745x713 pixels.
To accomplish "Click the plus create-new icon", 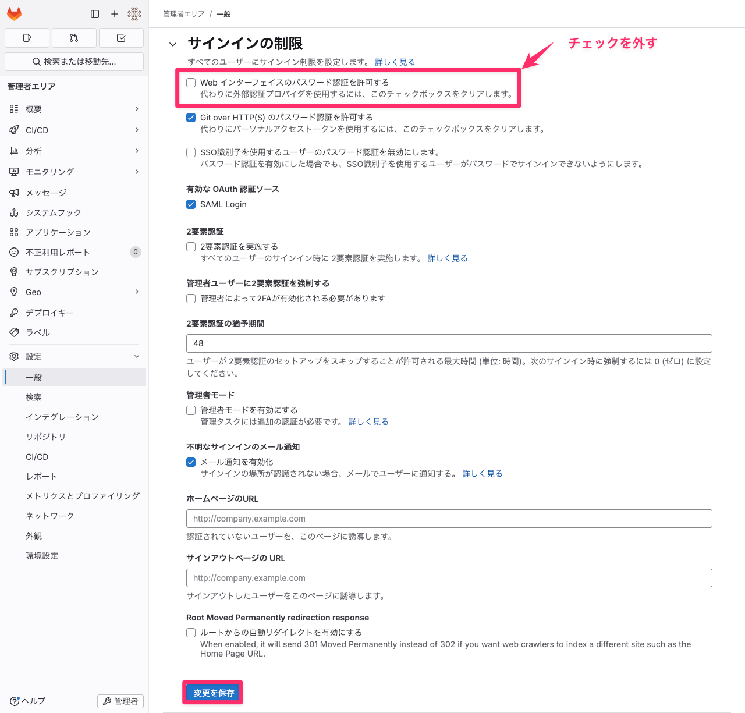I will point(115,14).
